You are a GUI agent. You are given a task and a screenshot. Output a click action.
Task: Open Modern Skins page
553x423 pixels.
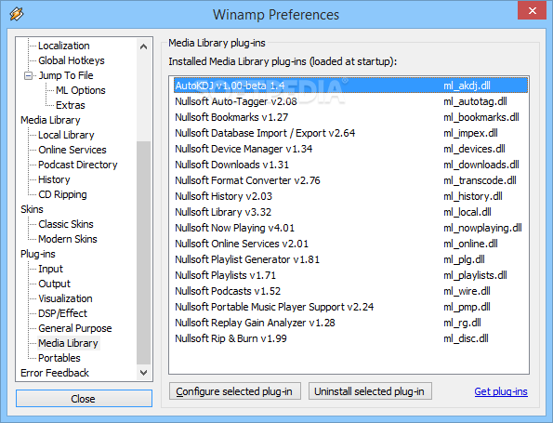[x=67, y=239]
